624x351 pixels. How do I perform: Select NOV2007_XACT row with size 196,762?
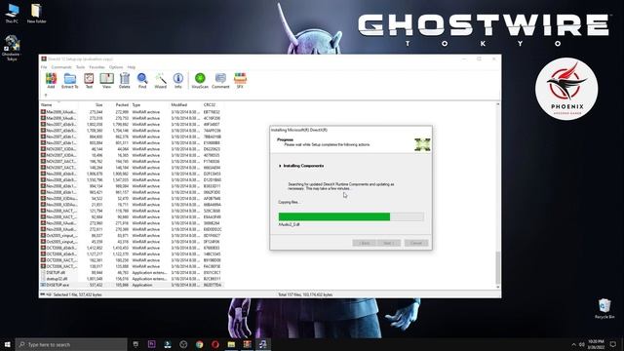coord(132,161)
